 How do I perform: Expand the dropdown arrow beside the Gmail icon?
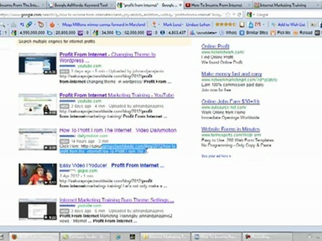tap(264, 24)
